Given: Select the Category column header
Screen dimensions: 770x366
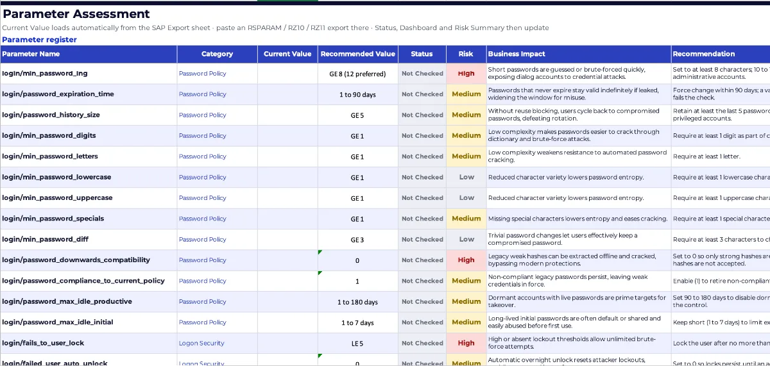Looking at the screenshot, I should tap(218, 54).
